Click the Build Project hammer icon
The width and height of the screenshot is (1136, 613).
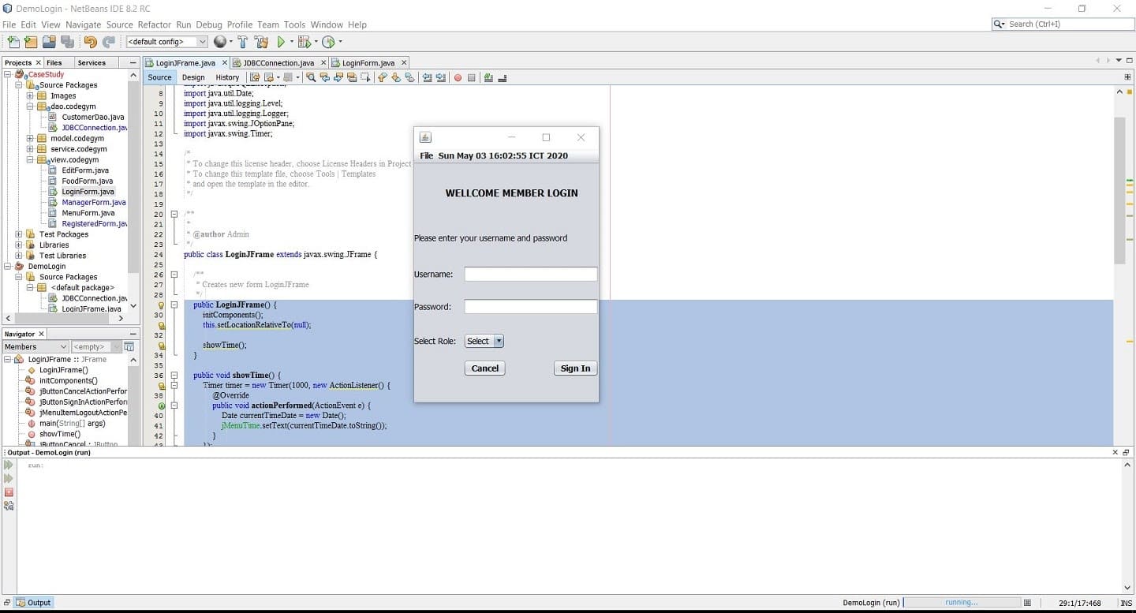[242, 42]
